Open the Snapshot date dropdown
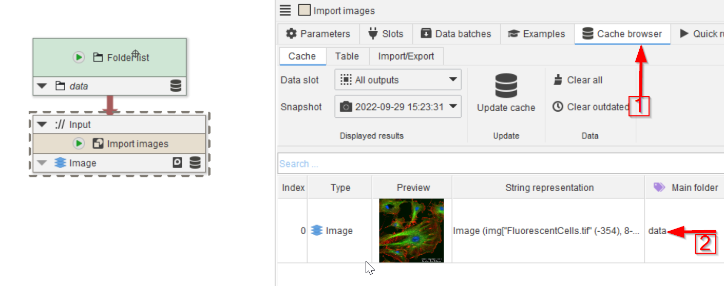This screenshot has width=724, height=286. (398, 107)
